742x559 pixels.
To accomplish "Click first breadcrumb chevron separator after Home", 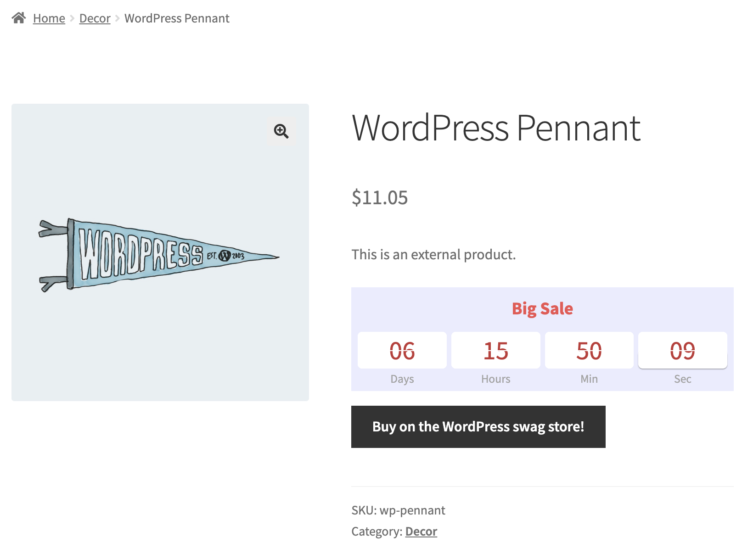I will 72,18.
